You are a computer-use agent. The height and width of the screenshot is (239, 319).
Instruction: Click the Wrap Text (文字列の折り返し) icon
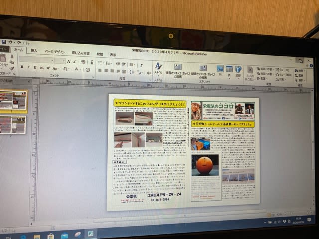pos(250,73)
